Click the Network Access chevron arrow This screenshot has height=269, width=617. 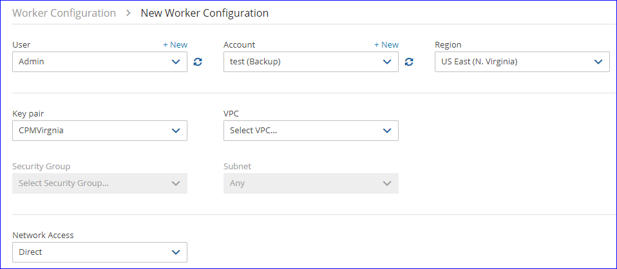click(176, 252)
